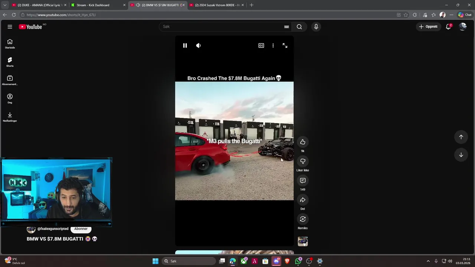The height and width of the screenshot is (267, 475).
Task: Open a new browser tab
Action: pyautogui.click(x=252, y=5)
